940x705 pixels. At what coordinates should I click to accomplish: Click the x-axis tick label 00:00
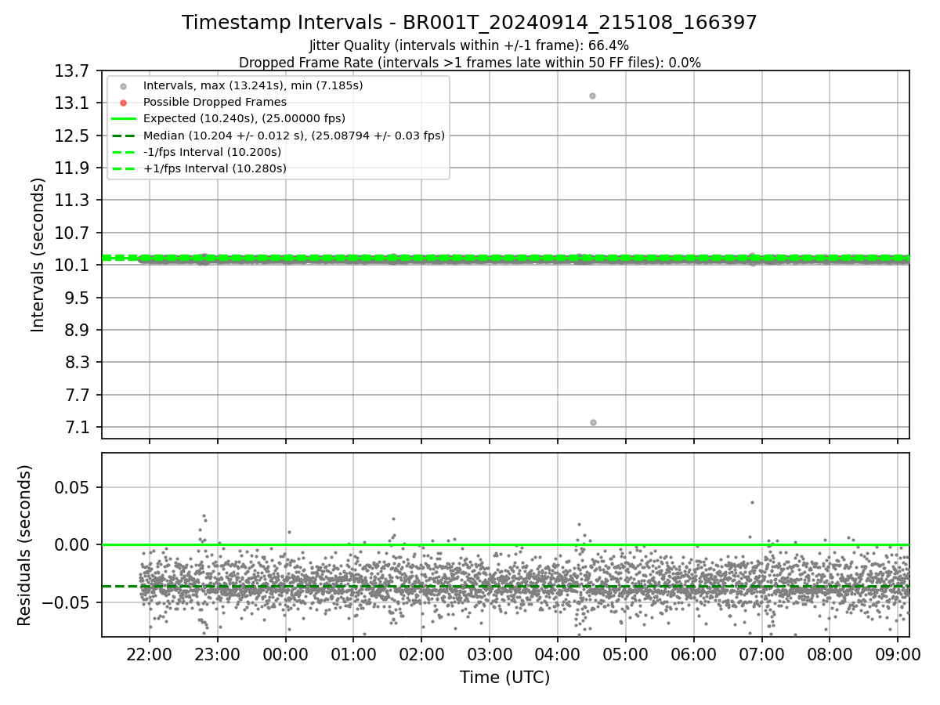285,653
